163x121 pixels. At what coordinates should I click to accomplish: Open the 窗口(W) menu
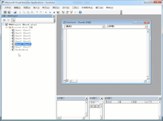pos(99,8)
